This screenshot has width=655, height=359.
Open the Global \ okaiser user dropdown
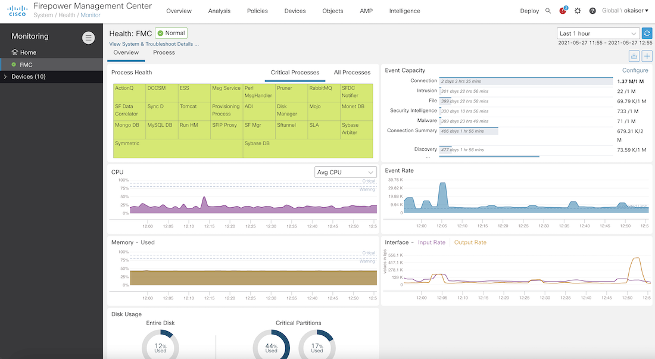click(625, 11)
